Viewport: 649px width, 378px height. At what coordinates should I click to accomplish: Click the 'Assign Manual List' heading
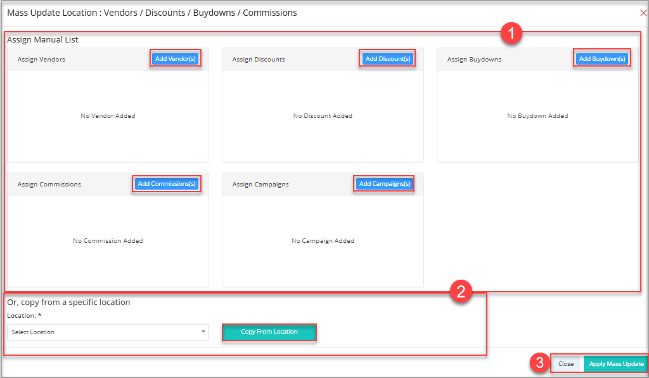[42, 40]
